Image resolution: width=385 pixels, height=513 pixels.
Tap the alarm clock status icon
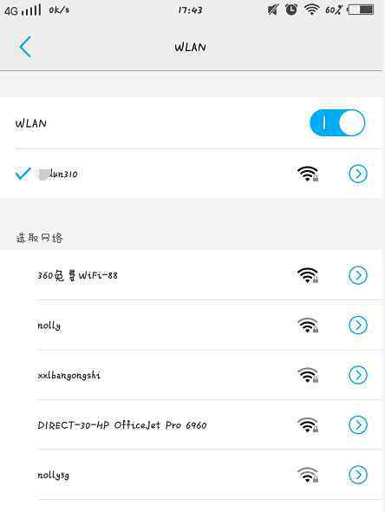click(x=291, y=10)
